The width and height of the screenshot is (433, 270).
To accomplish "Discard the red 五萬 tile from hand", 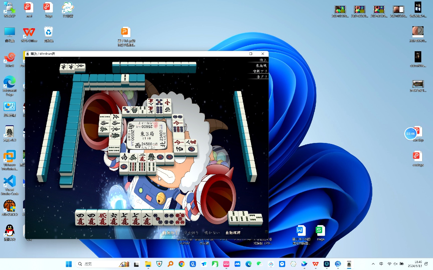I will 103,218.
